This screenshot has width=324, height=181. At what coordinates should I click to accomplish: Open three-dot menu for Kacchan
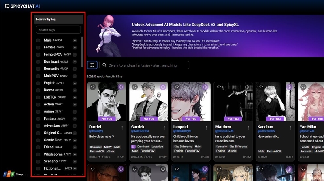[x=291, y=128]
